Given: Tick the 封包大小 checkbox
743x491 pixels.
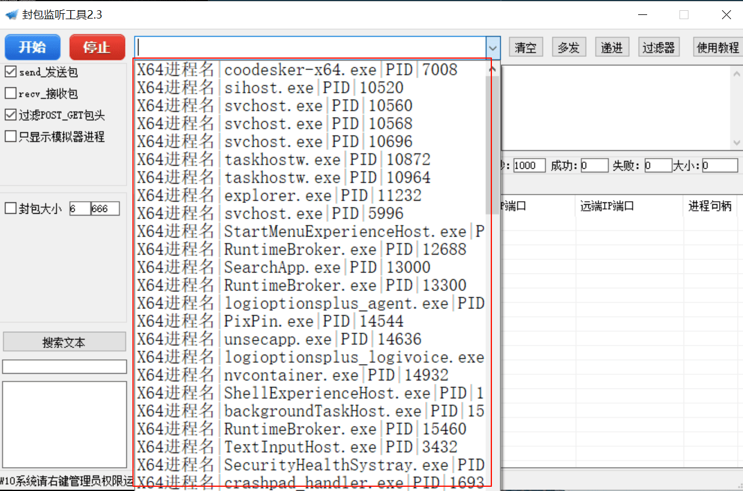Looking at the screenshot, I should 10,208.
